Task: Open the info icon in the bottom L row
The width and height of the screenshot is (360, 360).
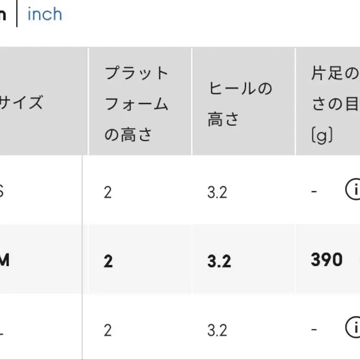Action: click(x=353, y=327)
